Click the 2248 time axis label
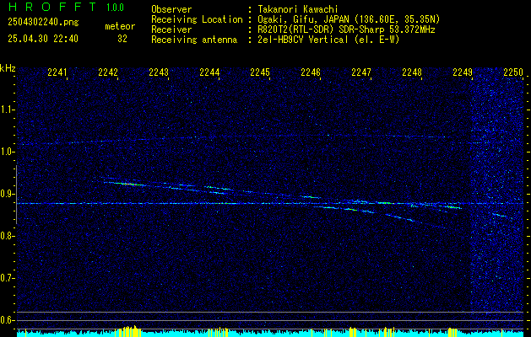The width and height of the screenshot is (531, 337). click(x=412, y=72)
